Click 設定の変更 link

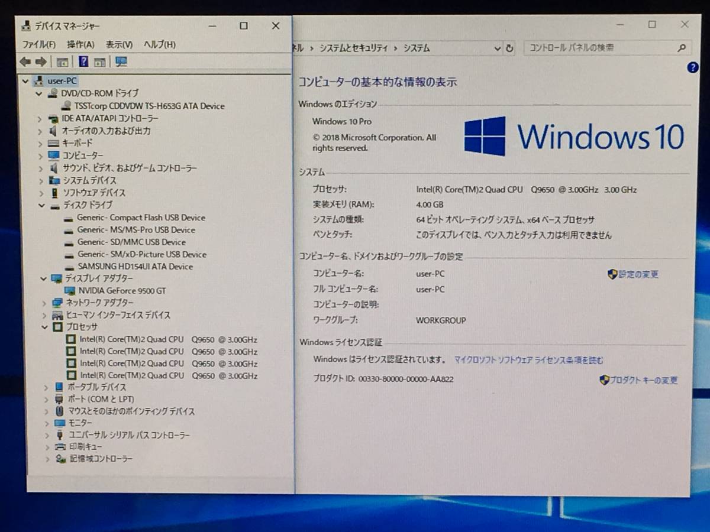pyautogui.click(x=638, y=274)
